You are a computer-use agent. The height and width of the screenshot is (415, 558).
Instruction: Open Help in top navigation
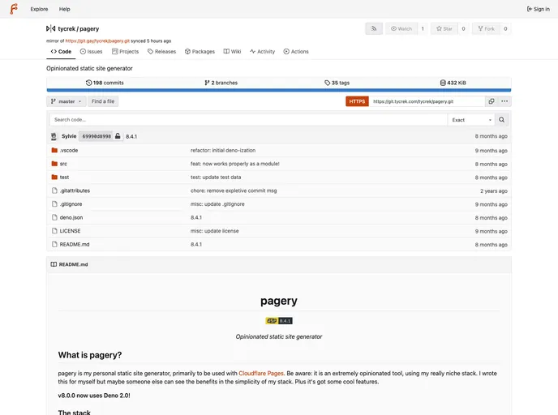click(64, 9)
